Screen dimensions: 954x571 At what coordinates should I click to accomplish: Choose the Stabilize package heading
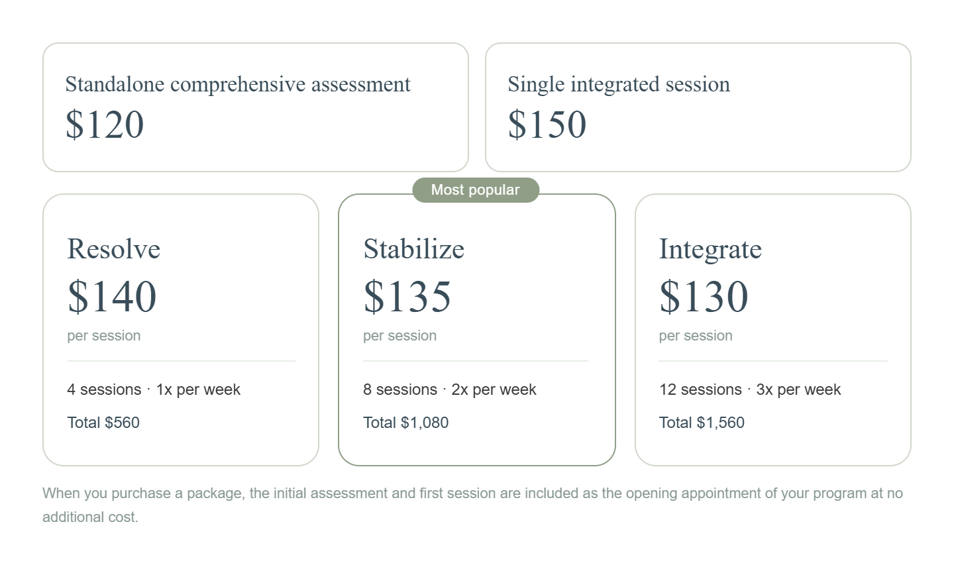pyautogui.click(x=414, y=249)
